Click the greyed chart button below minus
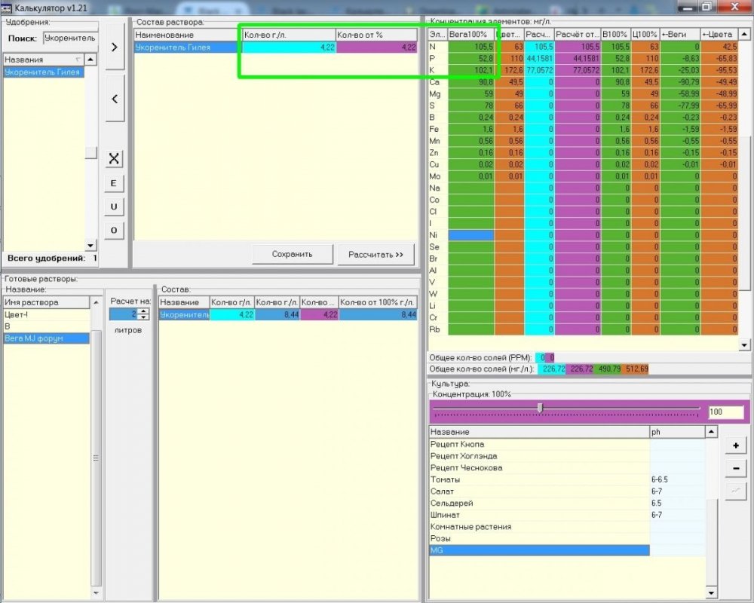 point(736,491)
